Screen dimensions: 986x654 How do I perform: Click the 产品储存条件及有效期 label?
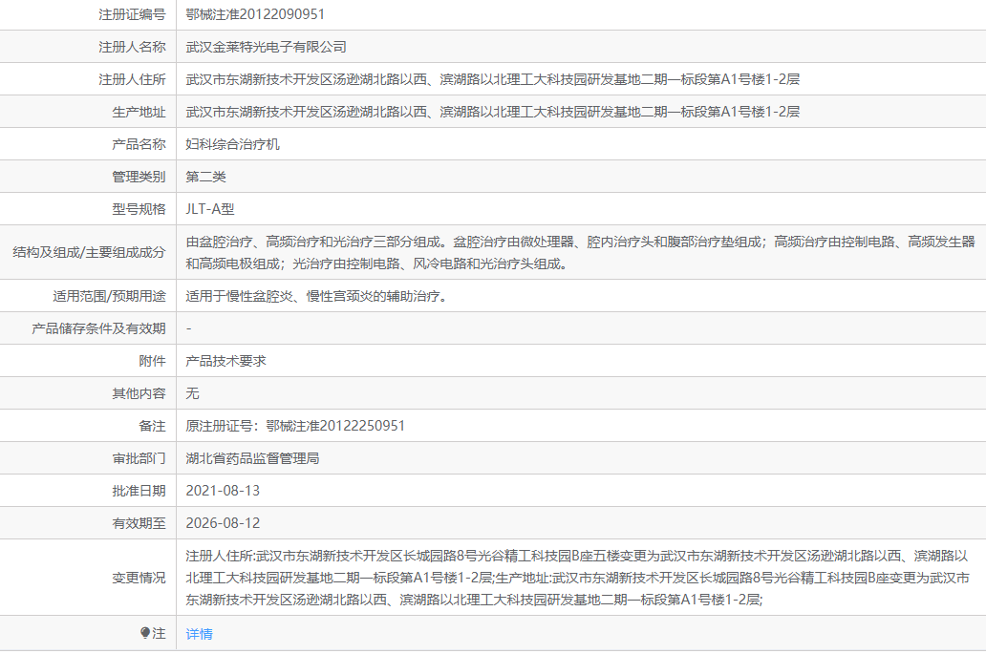pyautogui.click(x=98, y=328)
